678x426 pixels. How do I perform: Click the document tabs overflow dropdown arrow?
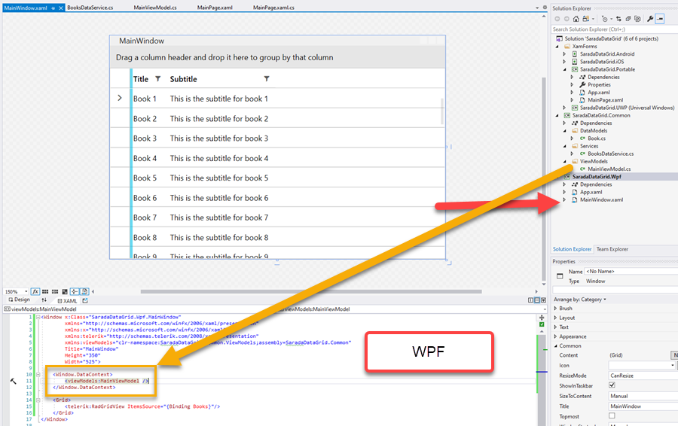tap(537, 8)
